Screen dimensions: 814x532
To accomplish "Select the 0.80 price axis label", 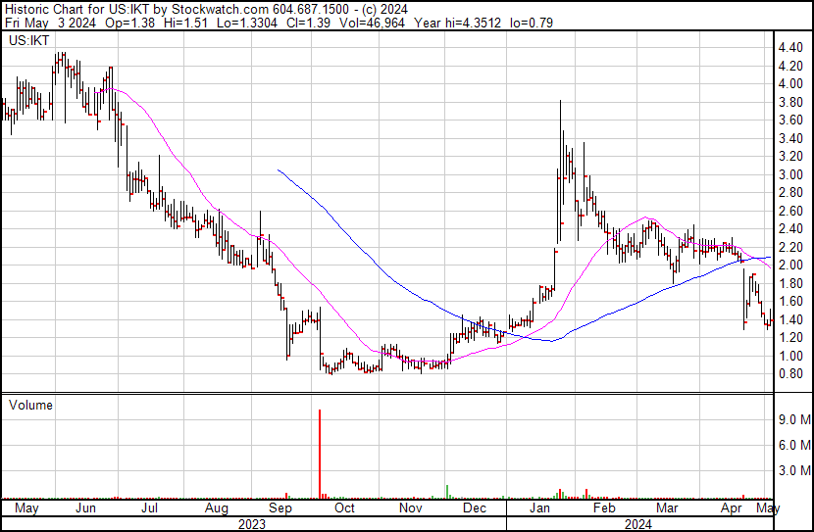I will point(790,374).
